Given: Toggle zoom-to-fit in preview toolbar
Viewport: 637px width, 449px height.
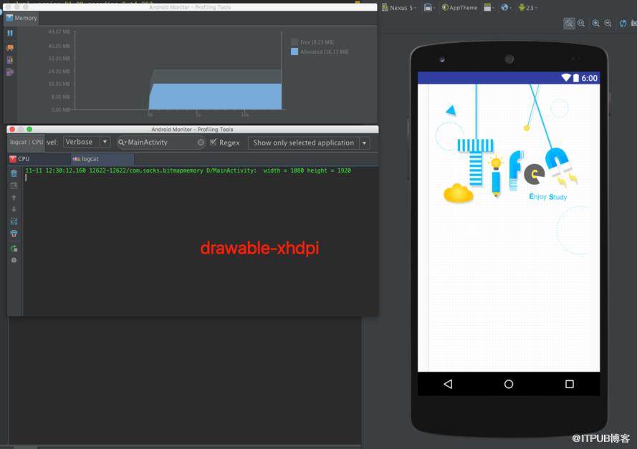Looking at the screenshot, I should pos(569,24).
